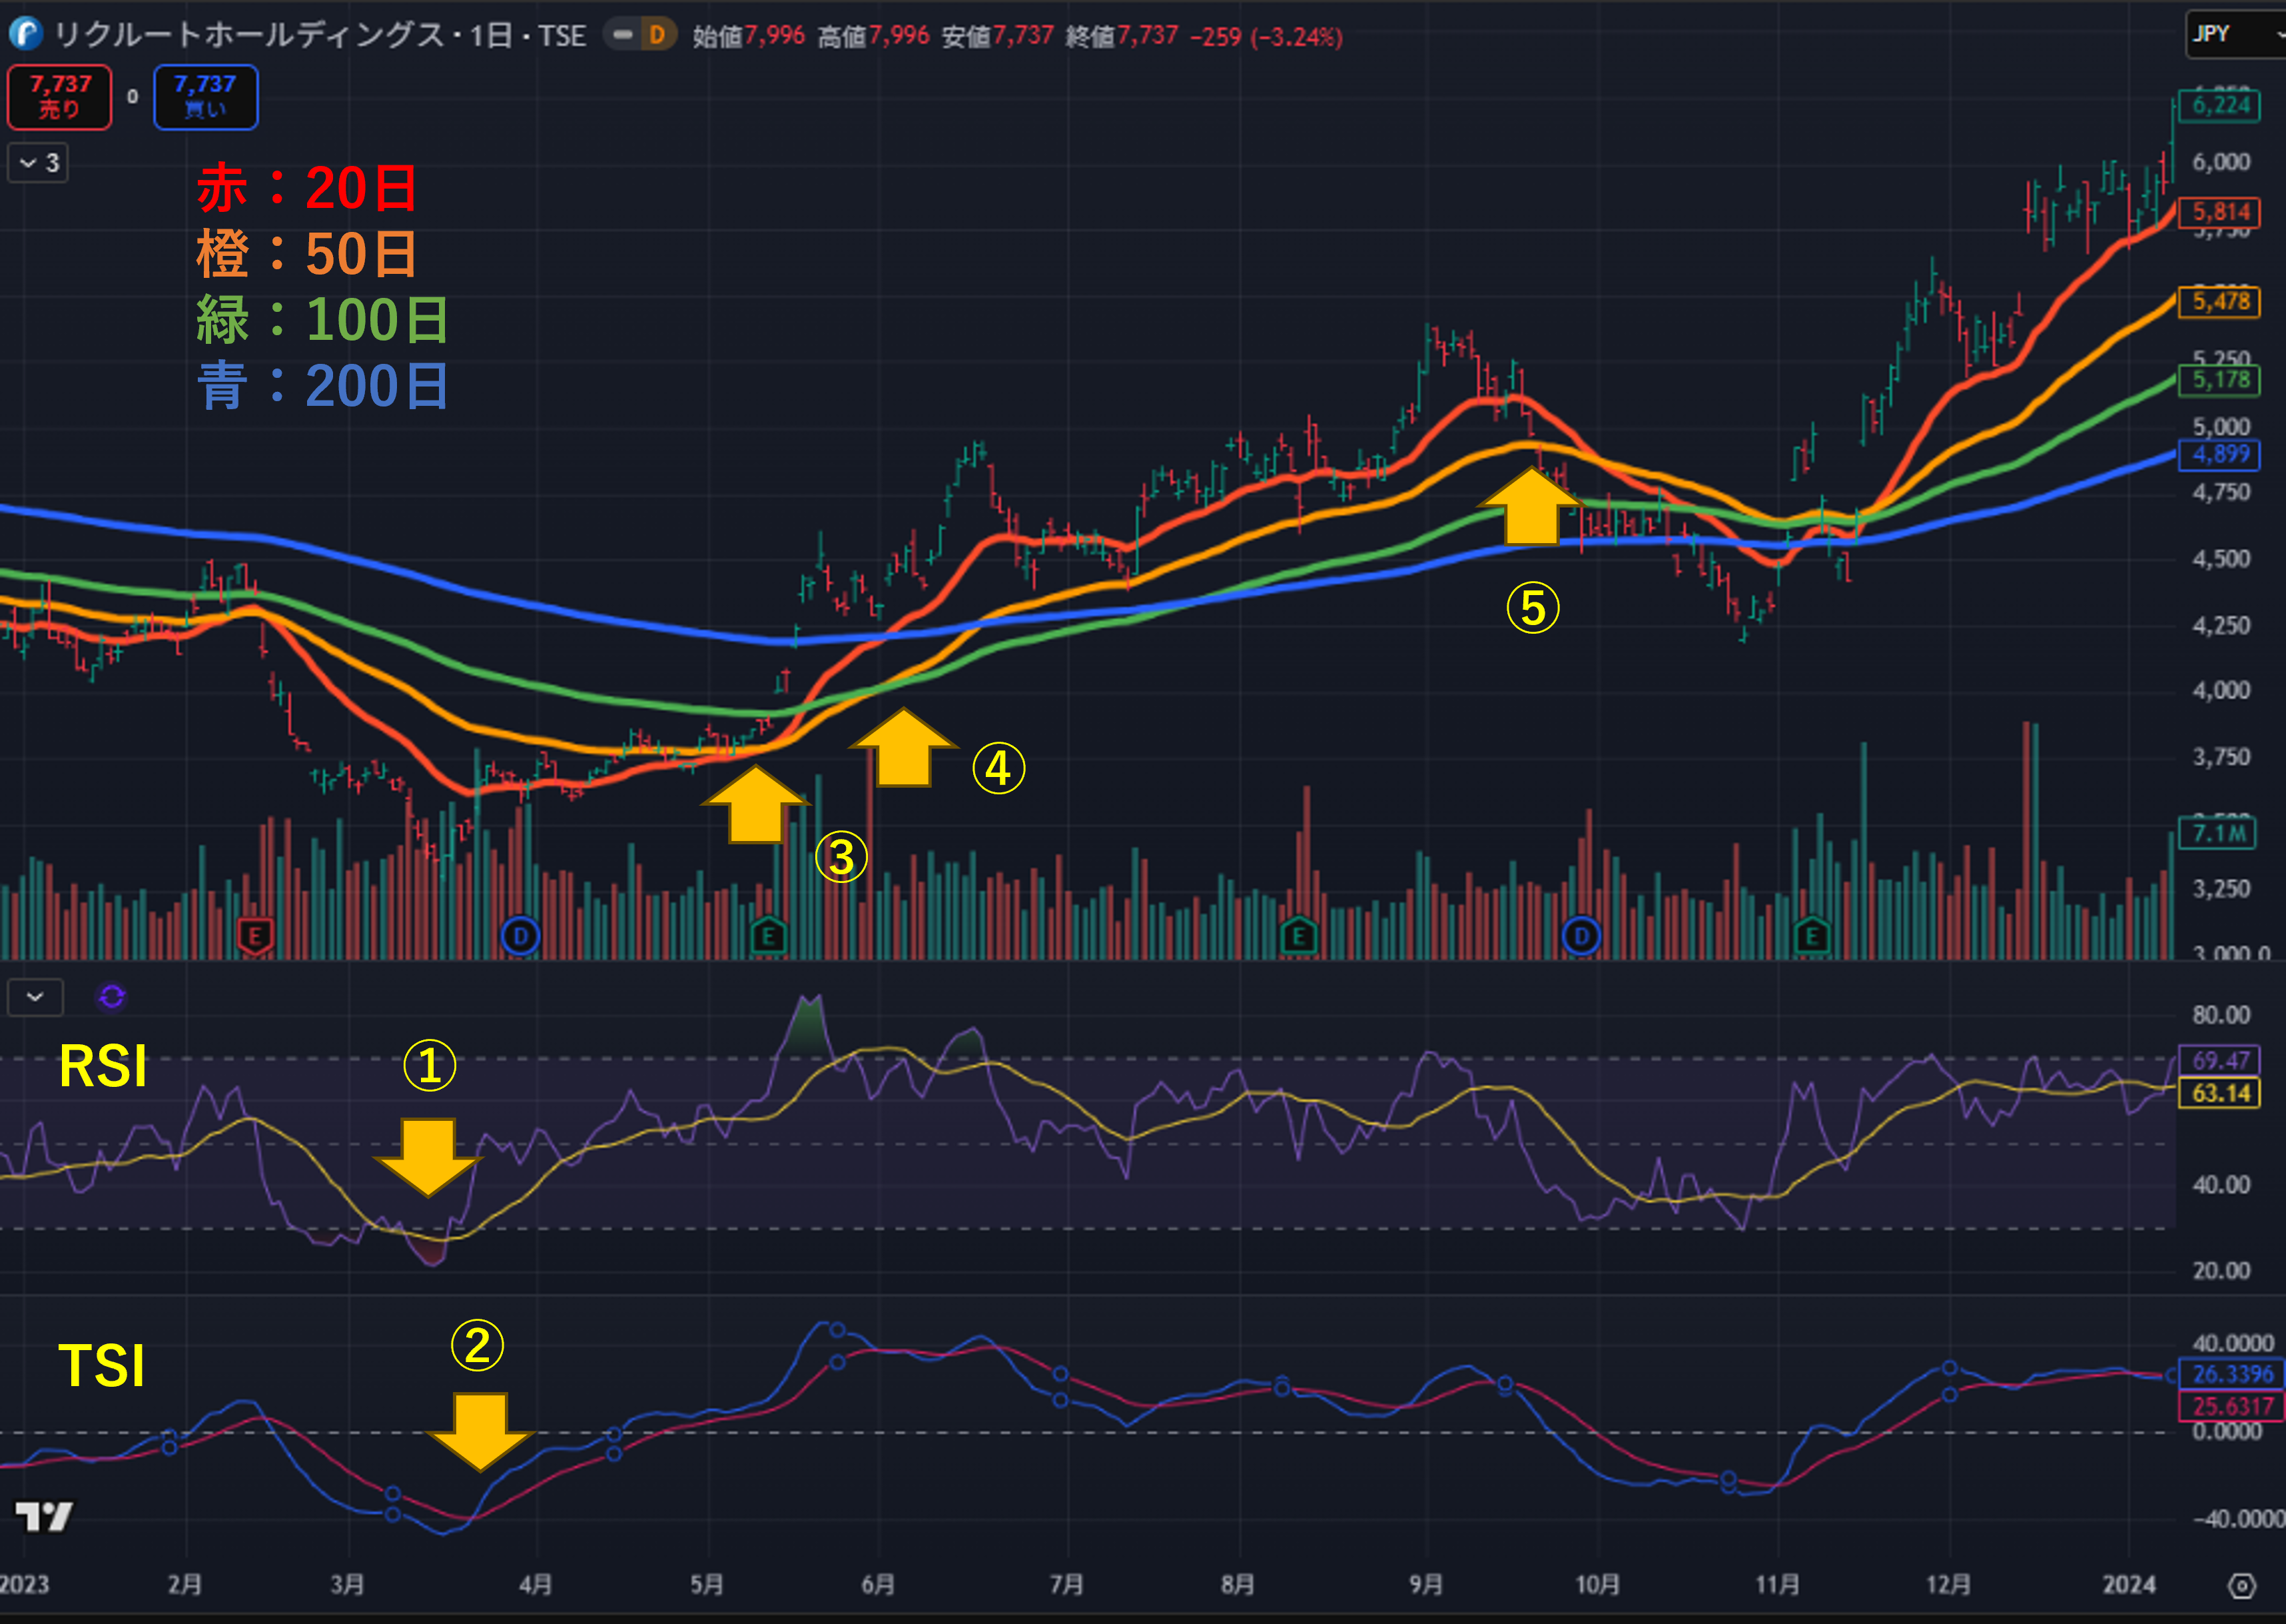Click the 7,737 買い buy button

(x=205, y=97)
